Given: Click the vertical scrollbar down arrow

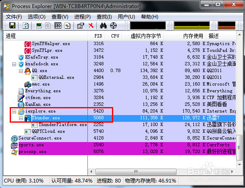Looking at the screenshot, I should [x=240, y=165].
